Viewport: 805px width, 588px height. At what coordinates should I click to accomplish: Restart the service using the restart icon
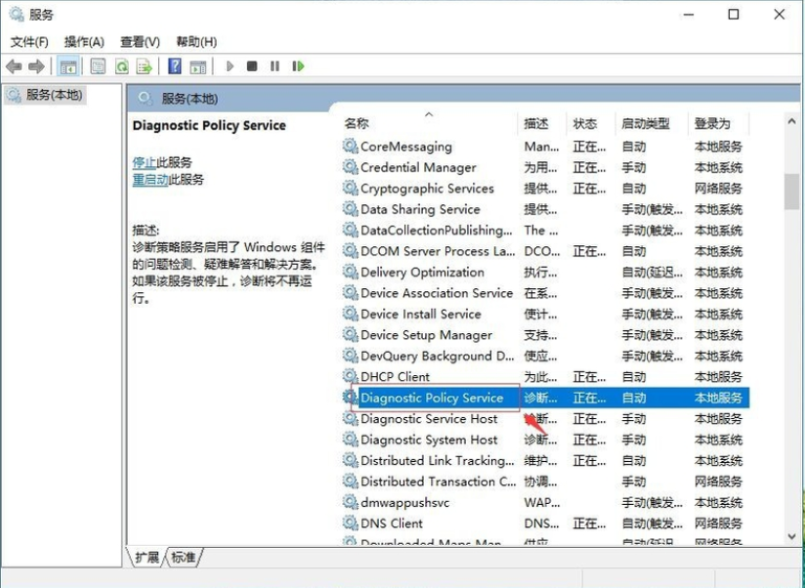click(298, 65)
